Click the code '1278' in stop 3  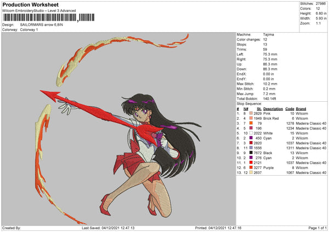click(x=290, y=123)
